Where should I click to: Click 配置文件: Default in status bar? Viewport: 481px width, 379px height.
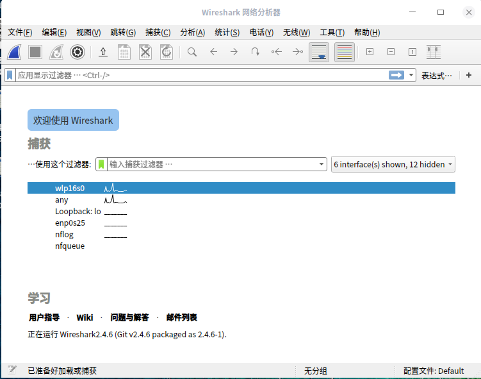(x=434, y=371)
